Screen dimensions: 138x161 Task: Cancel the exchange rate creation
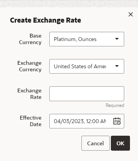coord(96,143)
